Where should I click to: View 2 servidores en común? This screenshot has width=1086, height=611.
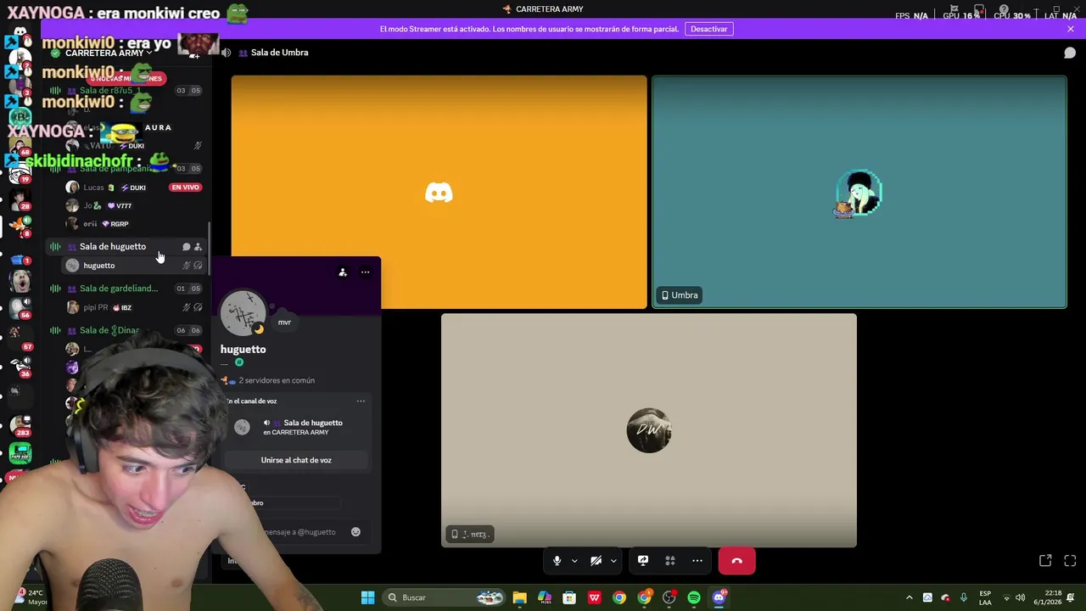[277, 380]
